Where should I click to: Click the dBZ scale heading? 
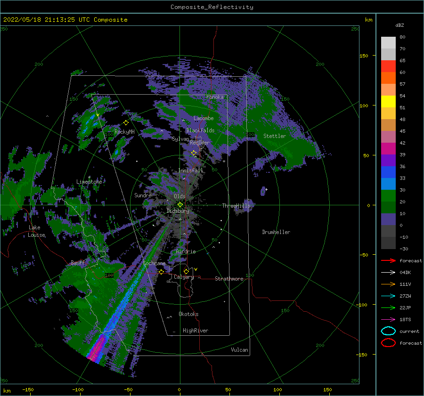[400, 25]
